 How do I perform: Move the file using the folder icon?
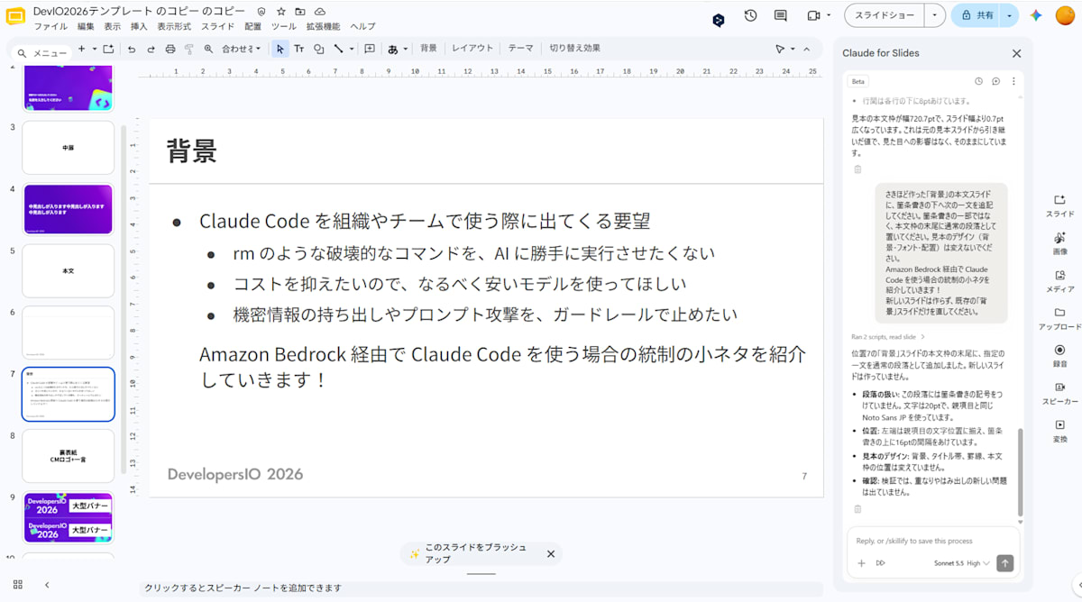point(300,11)
